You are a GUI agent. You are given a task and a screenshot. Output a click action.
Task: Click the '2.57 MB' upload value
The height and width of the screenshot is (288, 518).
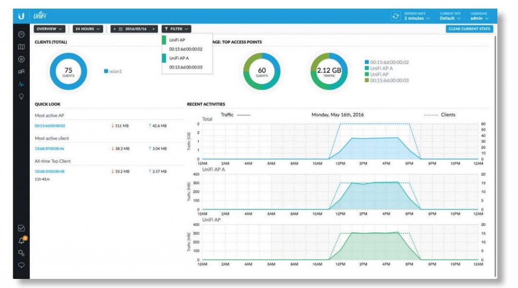(159, 171)
